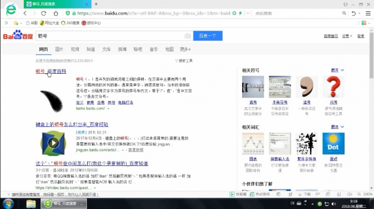Close the 顿号_百度搜索 tab
Screen dimensions: 374x209
click(86, 4)
